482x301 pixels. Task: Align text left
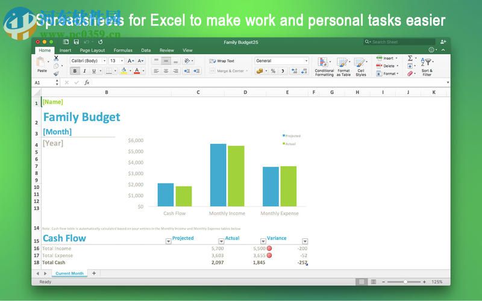click(x=156, y=71)
